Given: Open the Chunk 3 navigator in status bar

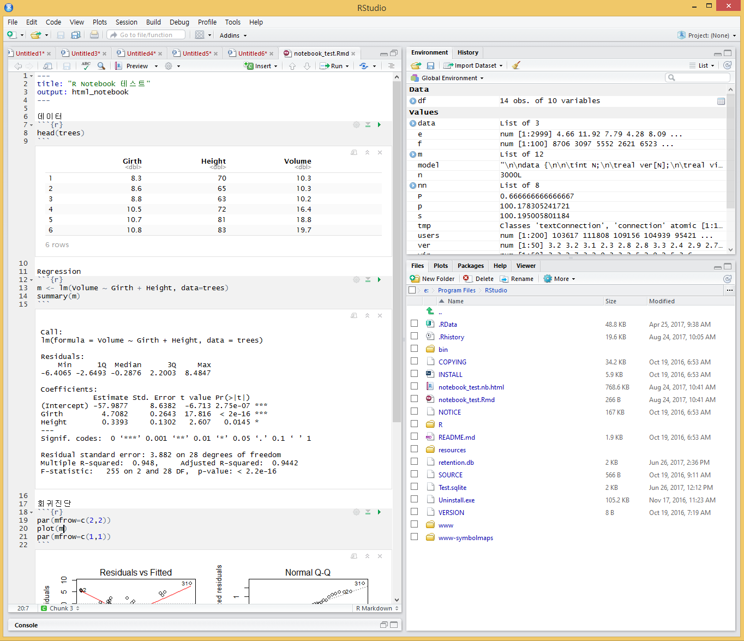Looking at the screenshot, I should click(x=61, y=608).
